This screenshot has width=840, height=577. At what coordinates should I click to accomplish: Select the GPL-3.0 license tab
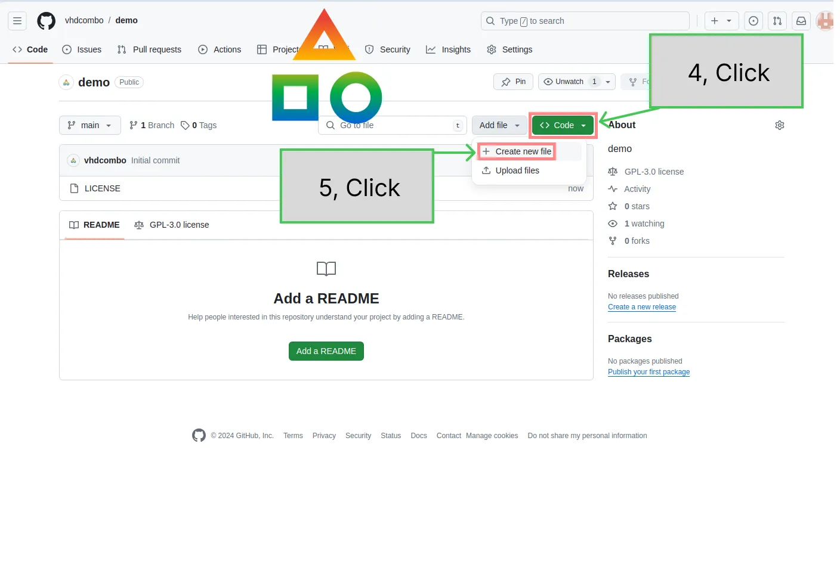point(172,225)
